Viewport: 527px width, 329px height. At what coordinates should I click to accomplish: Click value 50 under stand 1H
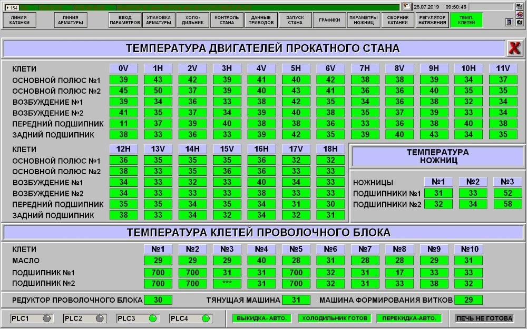pos(158,91)
